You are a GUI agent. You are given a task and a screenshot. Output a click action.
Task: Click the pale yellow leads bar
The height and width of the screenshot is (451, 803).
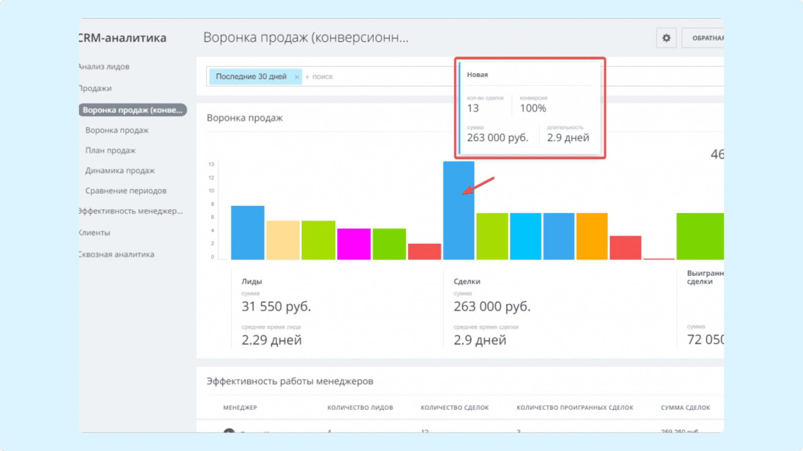tap(283, 240)
